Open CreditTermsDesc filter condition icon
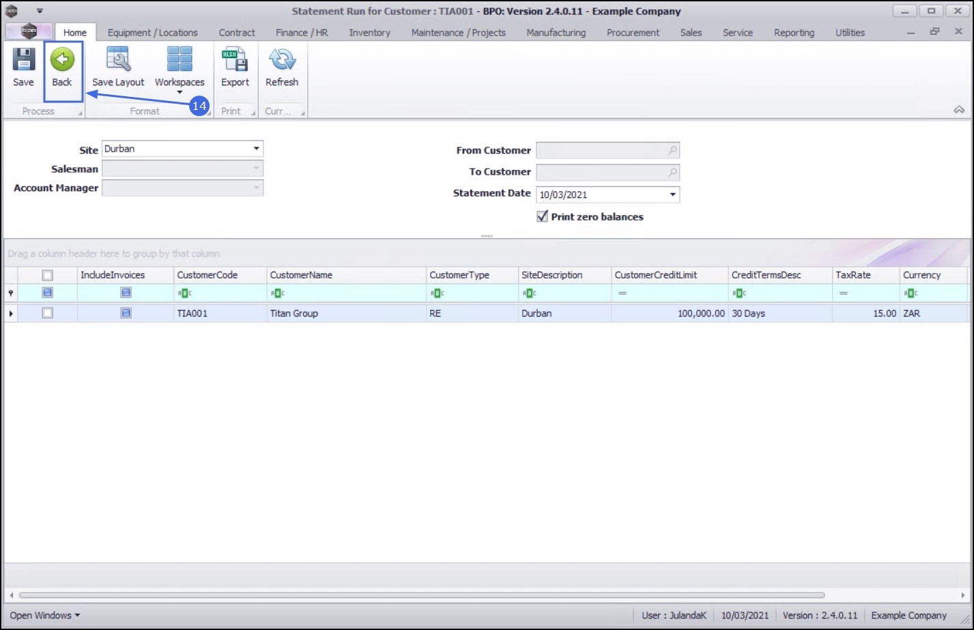Viewport: 974px width, 630px height. pyautogui.click(x=739, y=293)
